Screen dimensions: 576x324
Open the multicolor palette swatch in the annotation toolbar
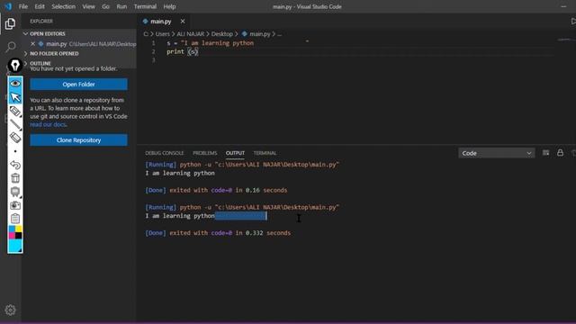15,232
